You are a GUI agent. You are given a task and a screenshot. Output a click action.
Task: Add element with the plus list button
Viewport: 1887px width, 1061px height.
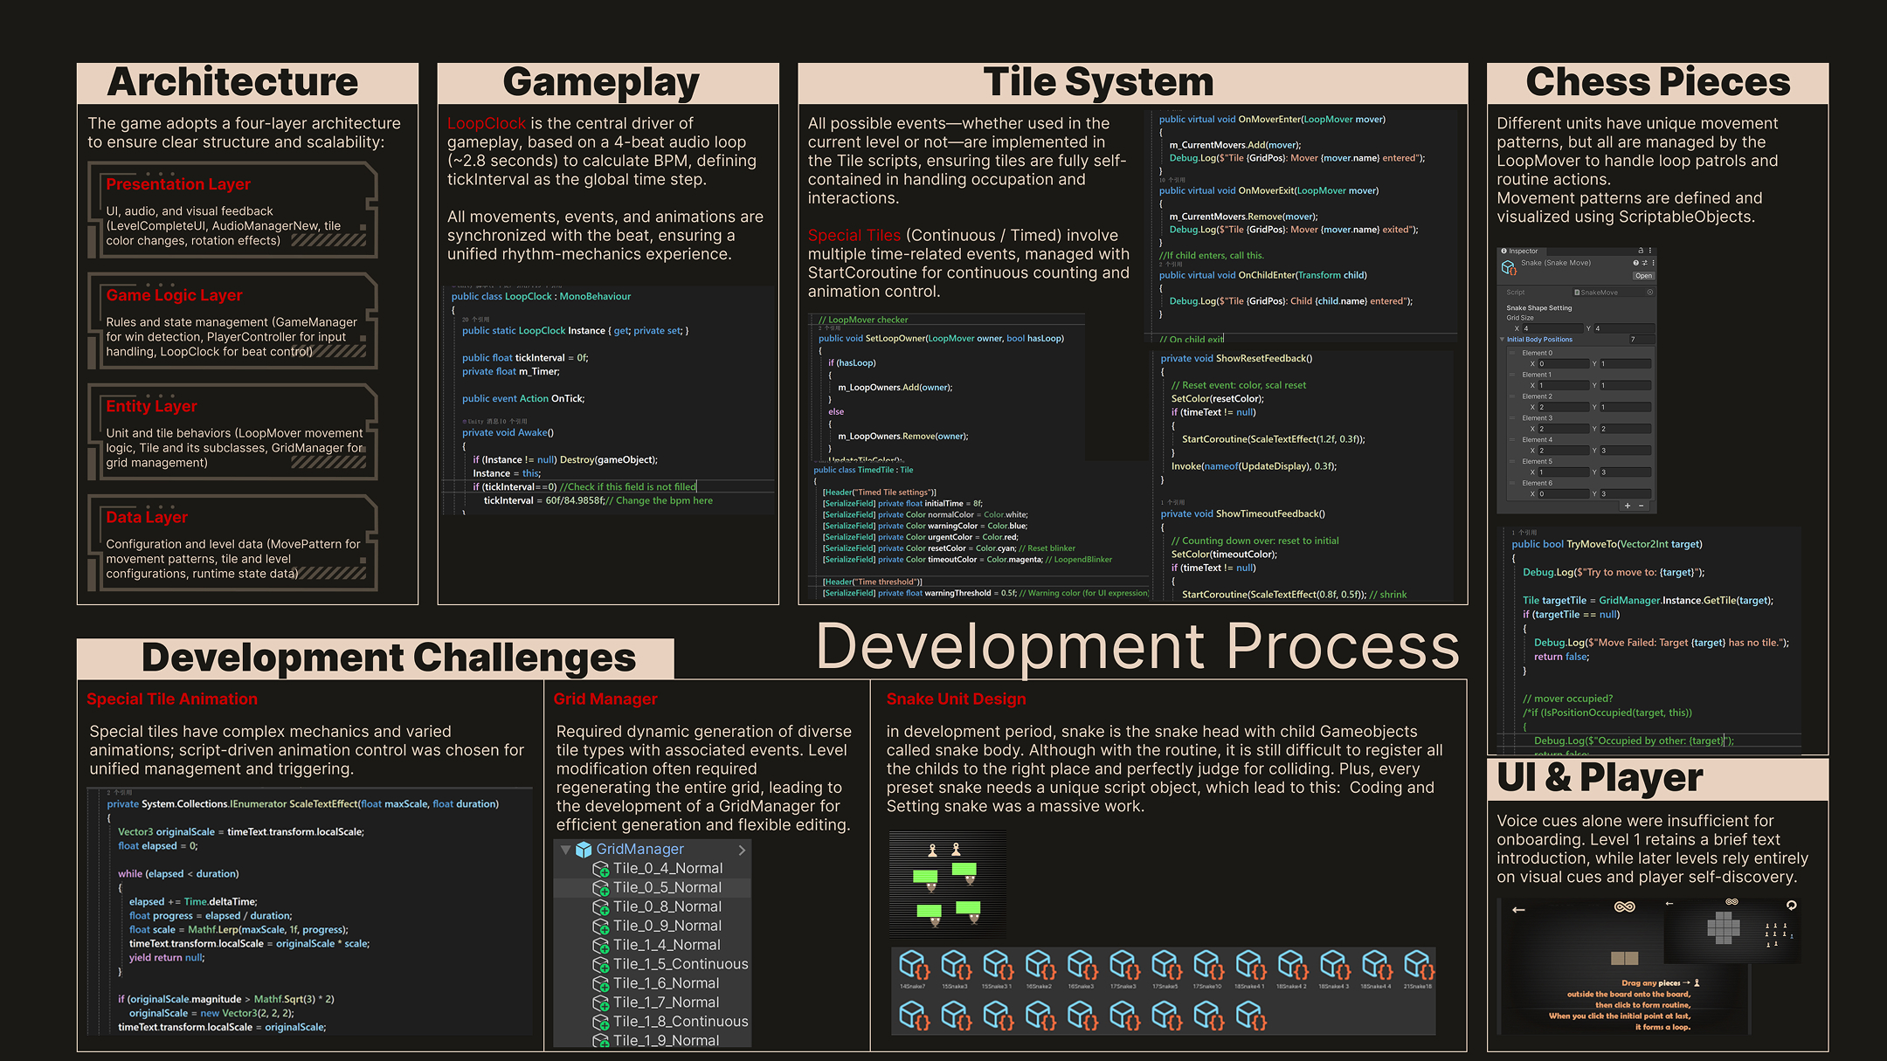pyautogui.click(x=1627, y=506)
